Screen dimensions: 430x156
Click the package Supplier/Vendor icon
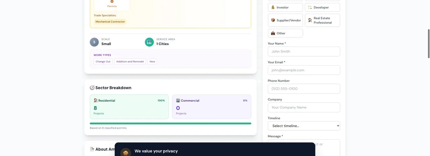coord(273,20)
